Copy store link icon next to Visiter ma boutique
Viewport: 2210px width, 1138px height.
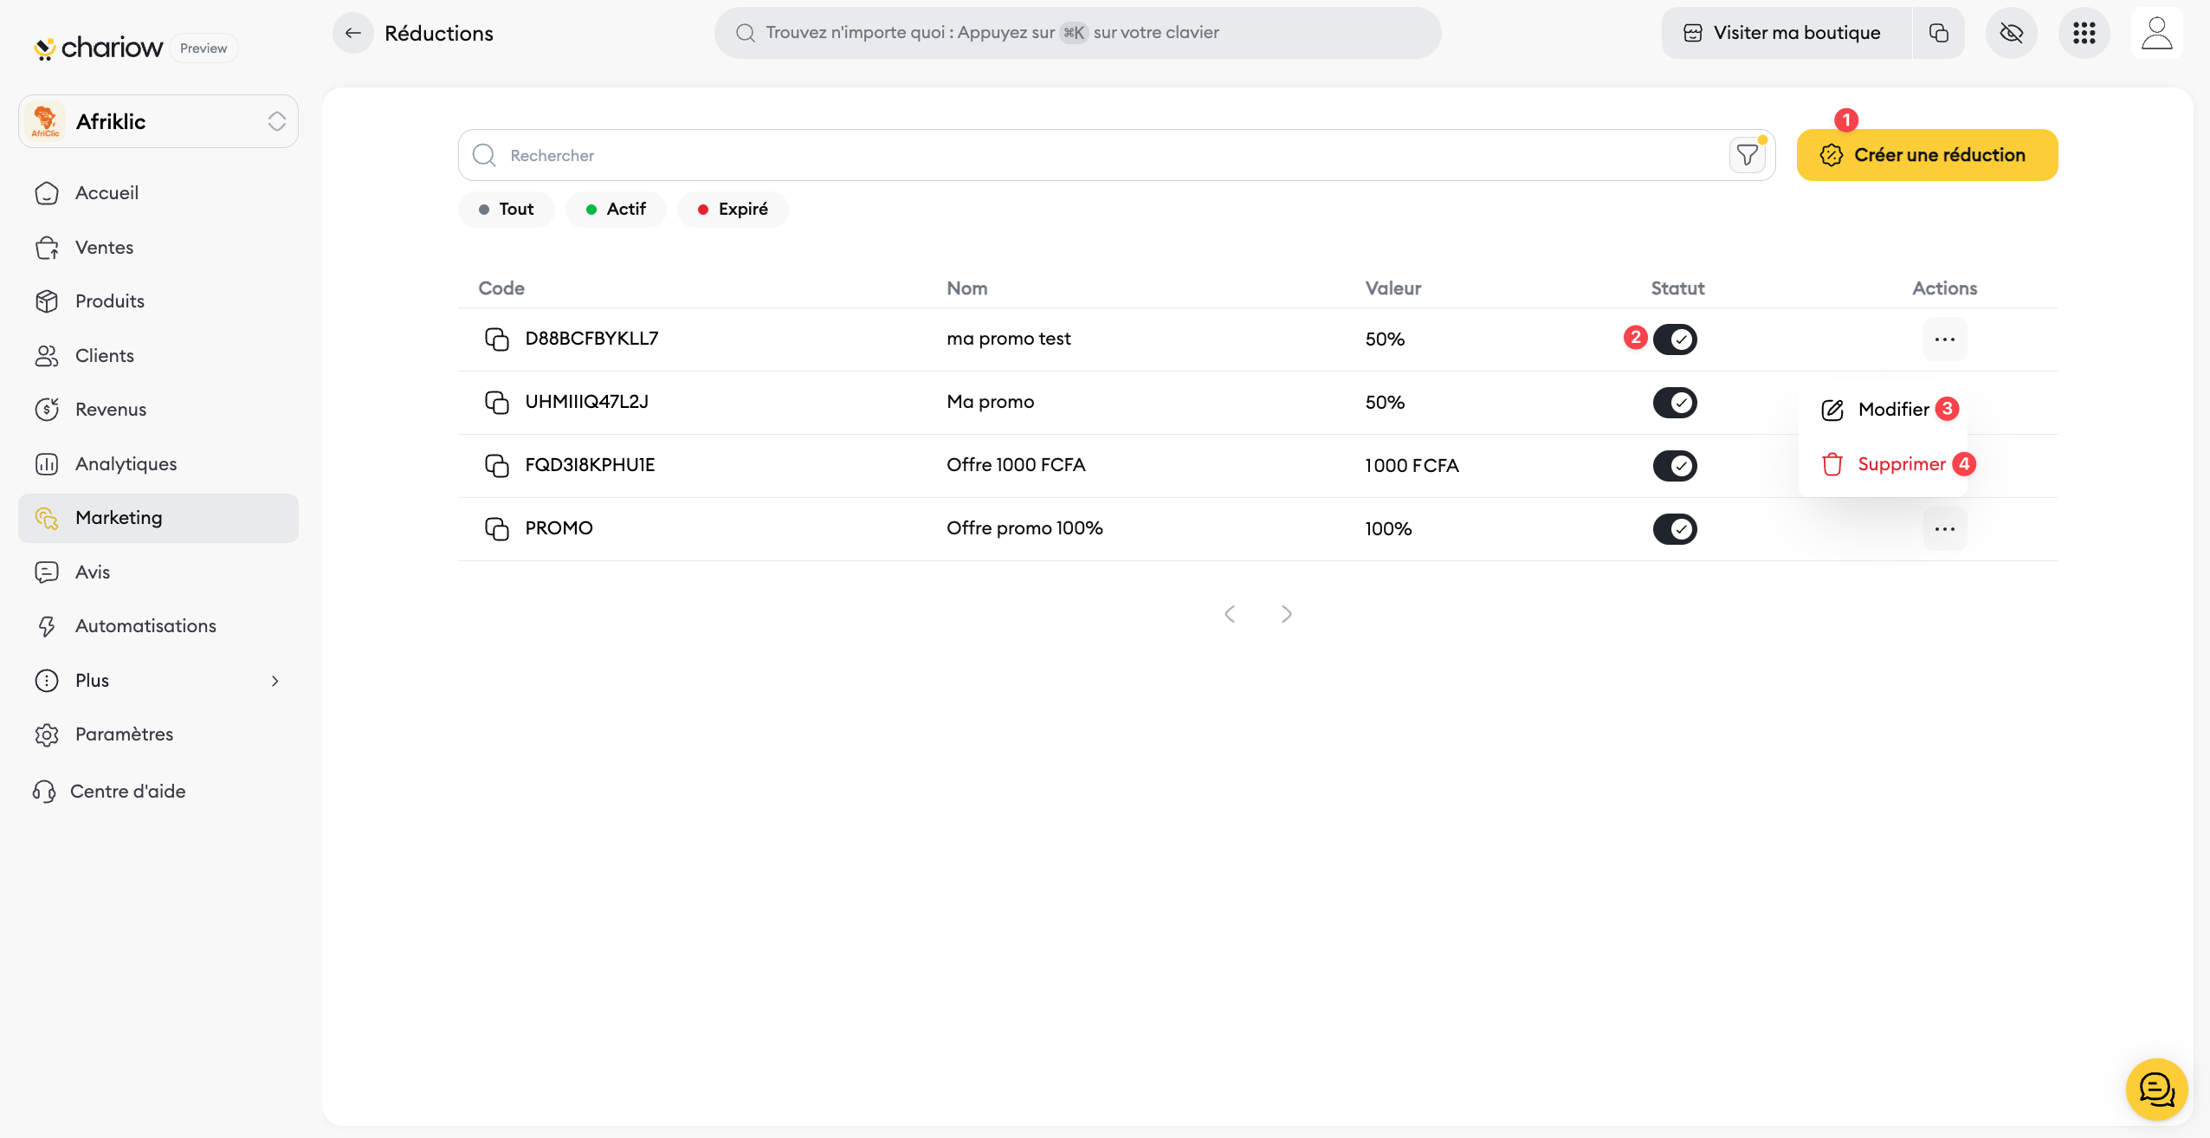pos(1938,33)
